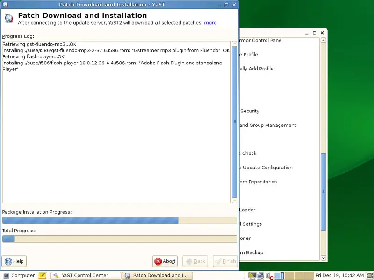Viewport: 374px width, 280px height.
Task: Switch to the second workspace
Action: (x=289, y=275)
